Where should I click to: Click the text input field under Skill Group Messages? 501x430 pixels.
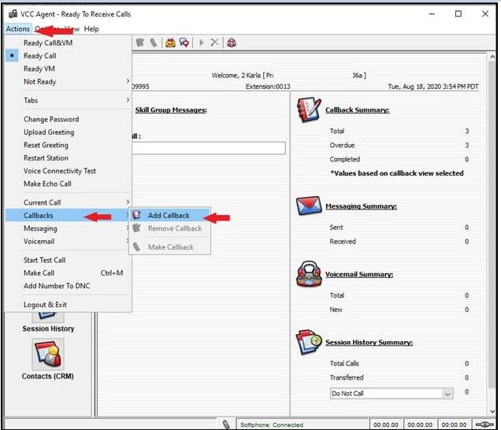point(209,148)
